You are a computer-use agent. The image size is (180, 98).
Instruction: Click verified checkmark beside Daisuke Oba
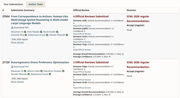(26, 35)
